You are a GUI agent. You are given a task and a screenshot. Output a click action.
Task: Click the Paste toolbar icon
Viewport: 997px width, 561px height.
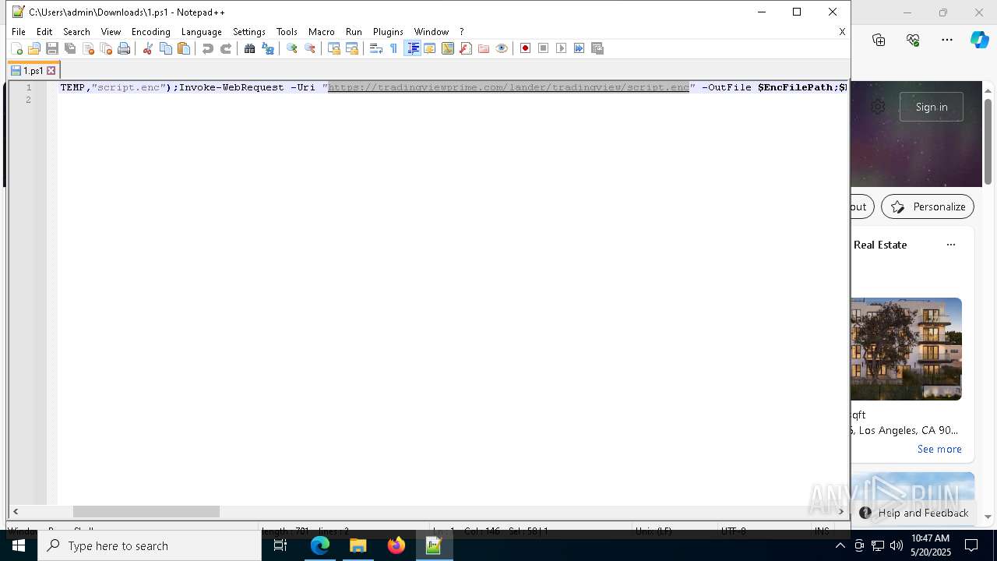click(x=183, y=48)
